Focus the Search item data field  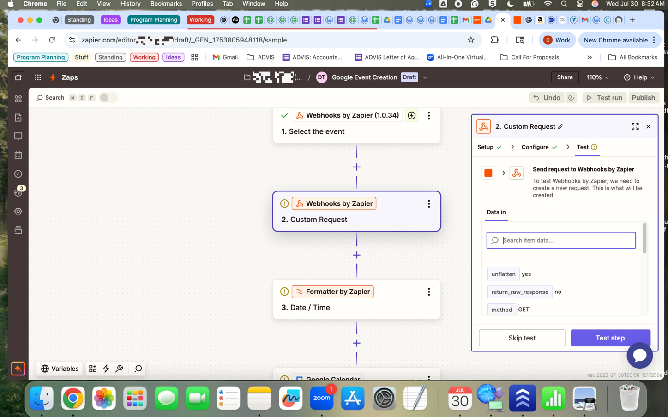[x=561, y=240]
